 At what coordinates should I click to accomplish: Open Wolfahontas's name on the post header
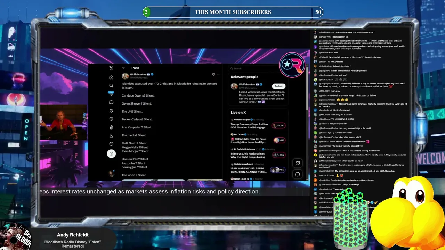[138, 75]
